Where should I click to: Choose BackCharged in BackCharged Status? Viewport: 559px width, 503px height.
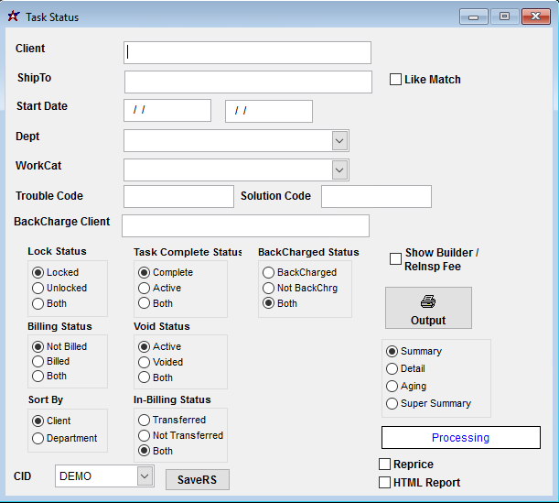pyautogui.click(x=268, y=272)
